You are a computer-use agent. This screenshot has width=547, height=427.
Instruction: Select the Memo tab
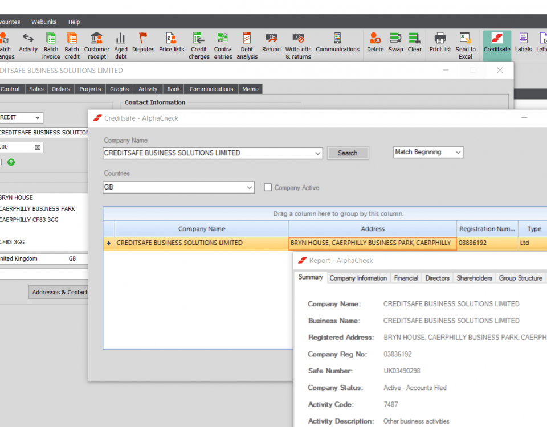[x=251, y=89]
